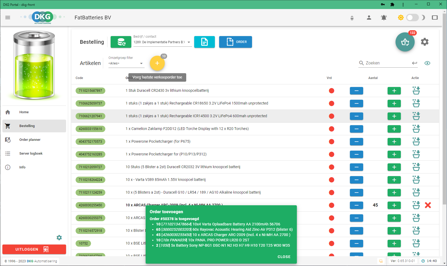Click into the Zoeken search field
This screenshot has height=266, width=447.
tap(387, 63)
